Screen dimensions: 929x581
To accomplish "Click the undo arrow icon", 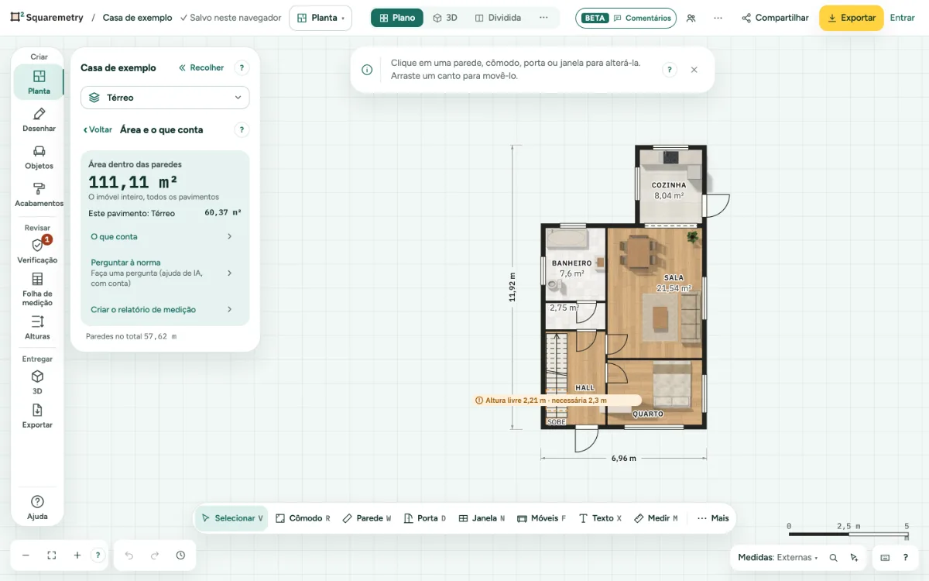I will (x=129, y=555).
